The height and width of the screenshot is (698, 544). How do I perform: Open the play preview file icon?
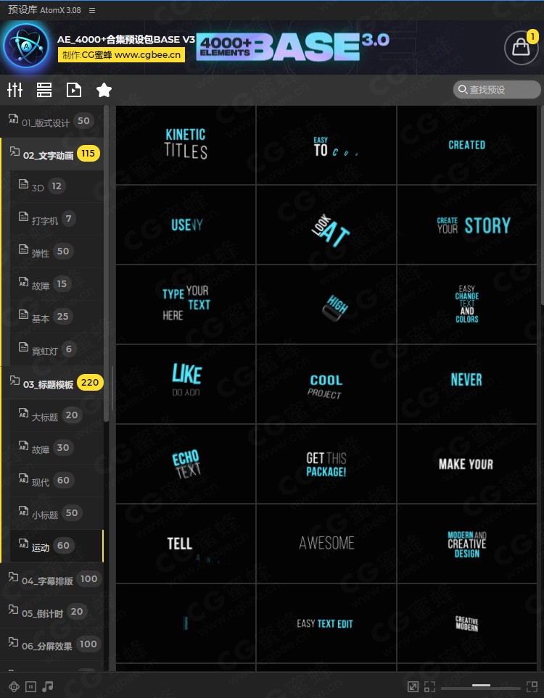73,90
